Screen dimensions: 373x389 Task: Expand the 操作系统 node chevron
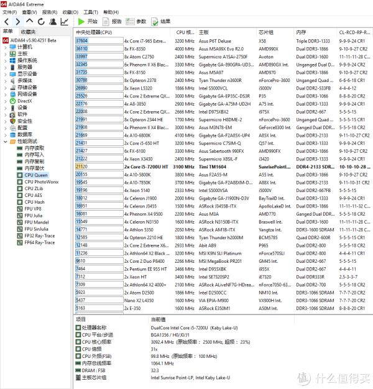pyautogui.click(x=6, y=60)
